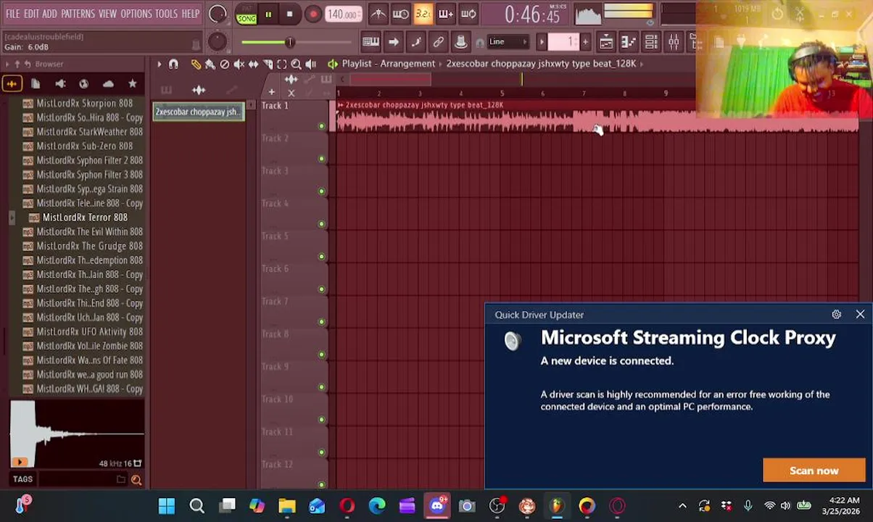Open Windows Start menu
The image size is (873, 522).
[167, 505]
